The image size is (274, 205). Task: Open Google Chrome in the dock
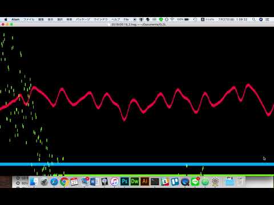click(65, 182)
